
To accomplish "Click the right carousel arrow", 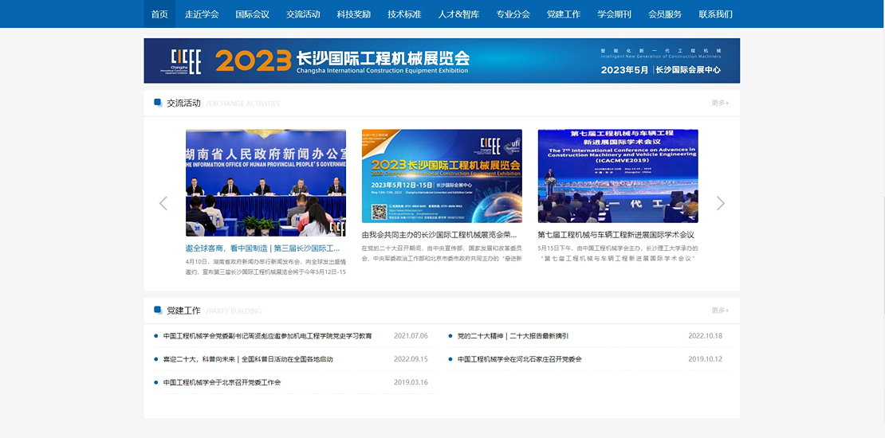I will [721, 203].
